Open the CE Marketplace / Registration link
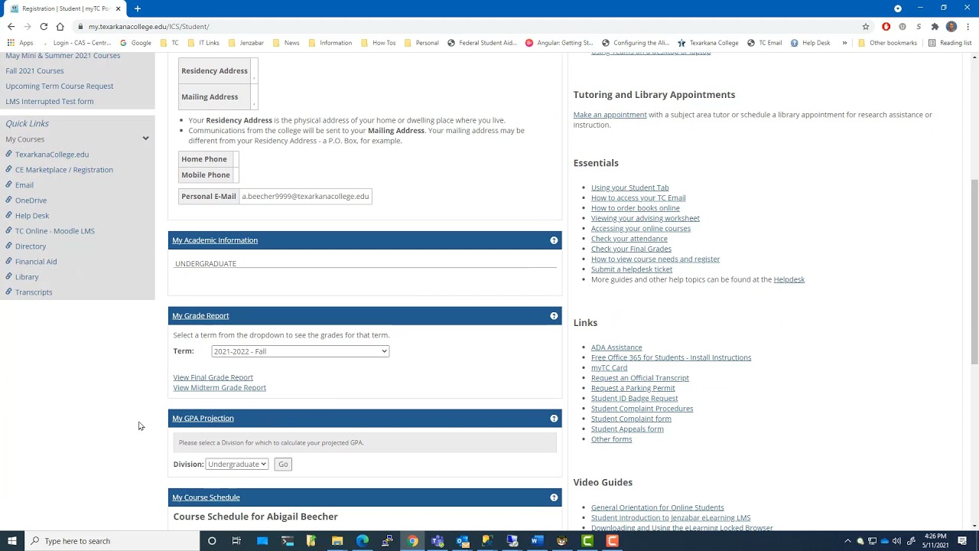The image size is (979, 551). (x=64, y=170)
